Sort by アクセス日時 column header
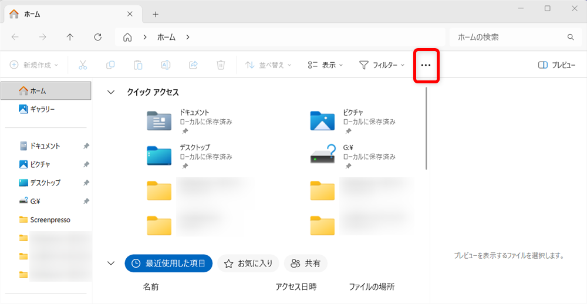Image resolution: width=587 pixels, height=304 pixels. [x=296, y=287]
